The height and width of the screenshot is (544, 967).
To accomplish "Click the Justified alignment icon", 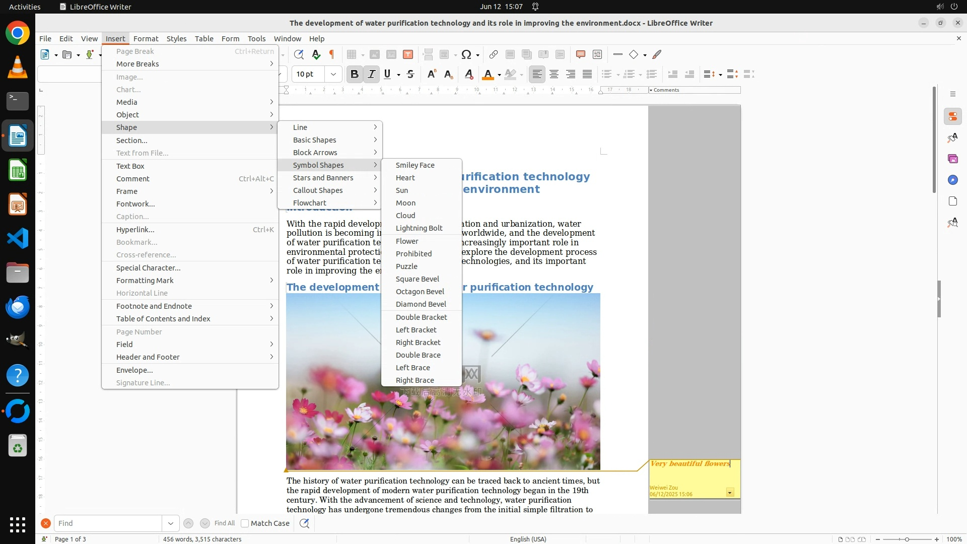I will click(x=587, y=75).
